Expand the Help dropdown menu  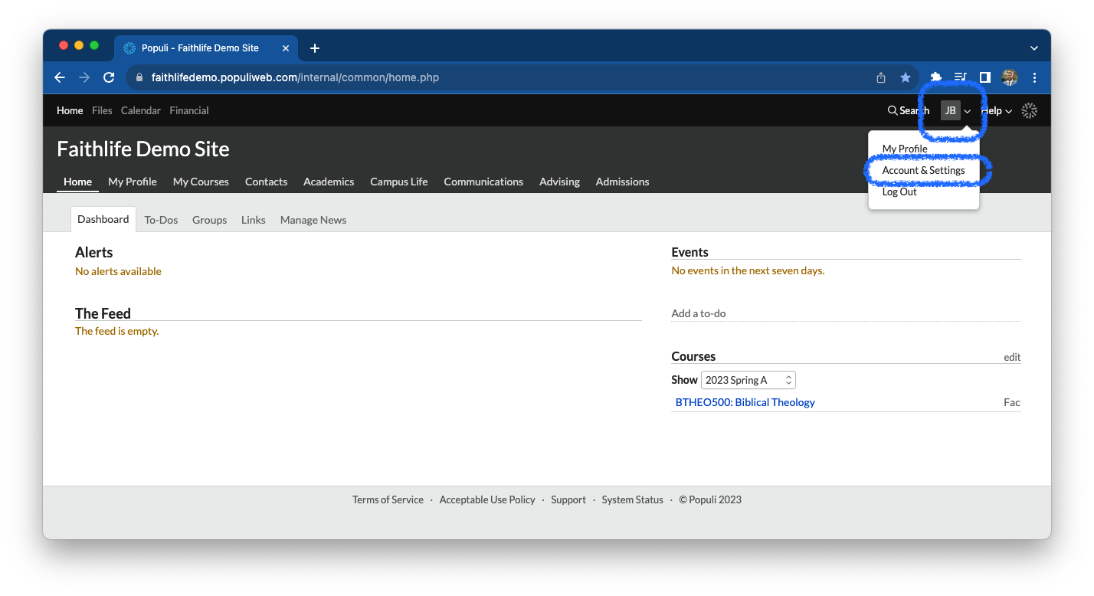tap(997, 110)
